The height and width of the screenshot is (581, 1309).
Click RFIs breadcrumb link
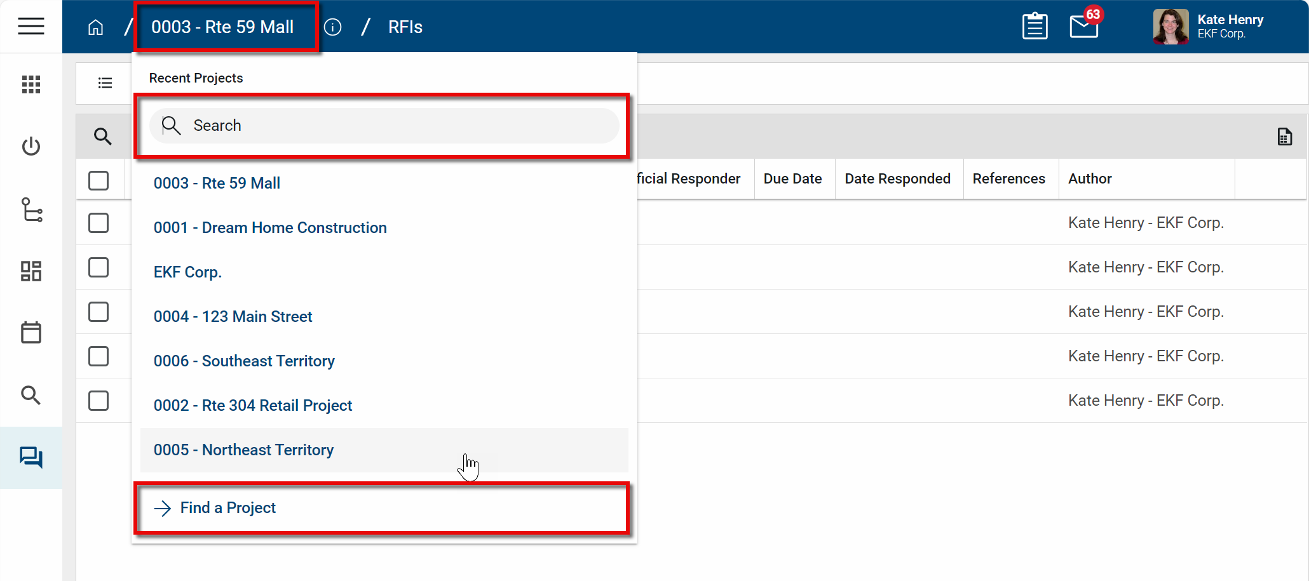coord(405,27)
